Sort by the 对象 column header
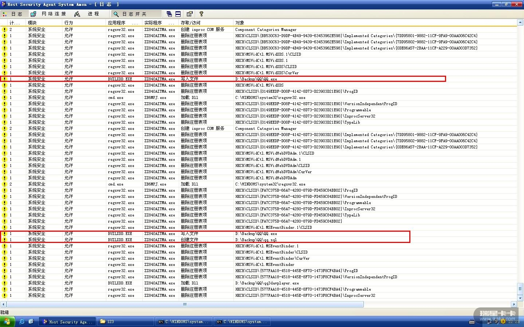The height and width of the screenshot is (327, 524). click(375, 23)
